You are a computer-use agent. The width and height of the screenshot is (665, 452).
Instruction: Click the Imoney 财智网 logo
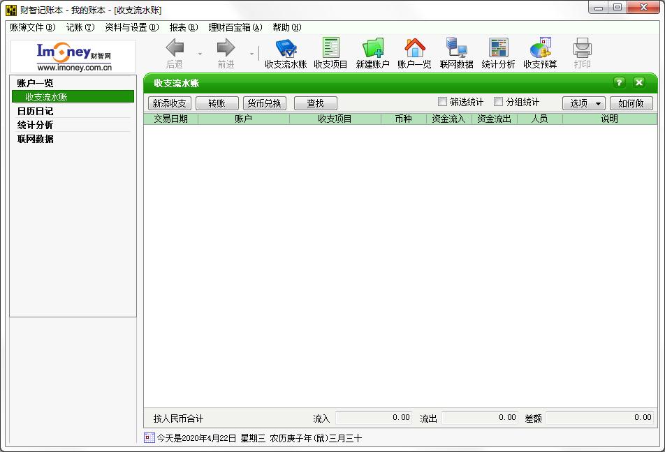coord(73,56)
